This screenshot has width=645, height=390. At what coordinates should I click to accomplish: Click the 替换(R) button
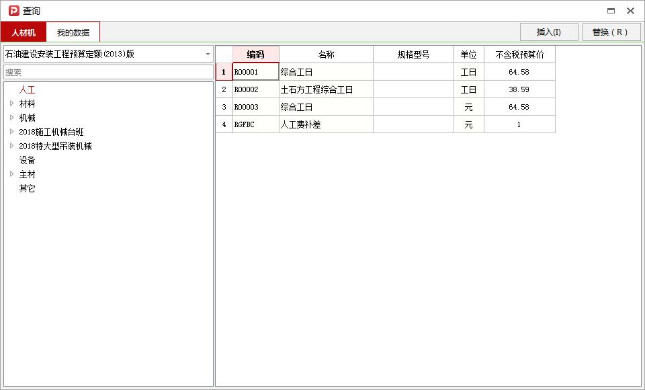611,32
